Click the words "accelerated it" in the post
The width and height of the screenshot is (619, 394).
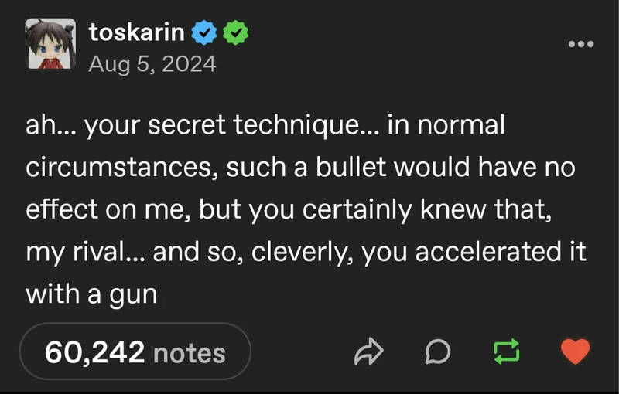coord(501,252)
